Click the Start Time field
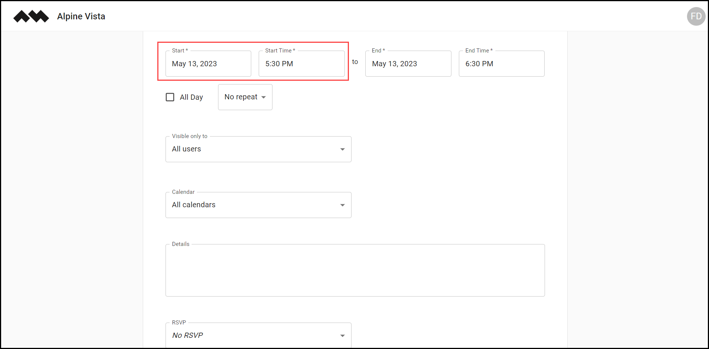 coord(301,64)
